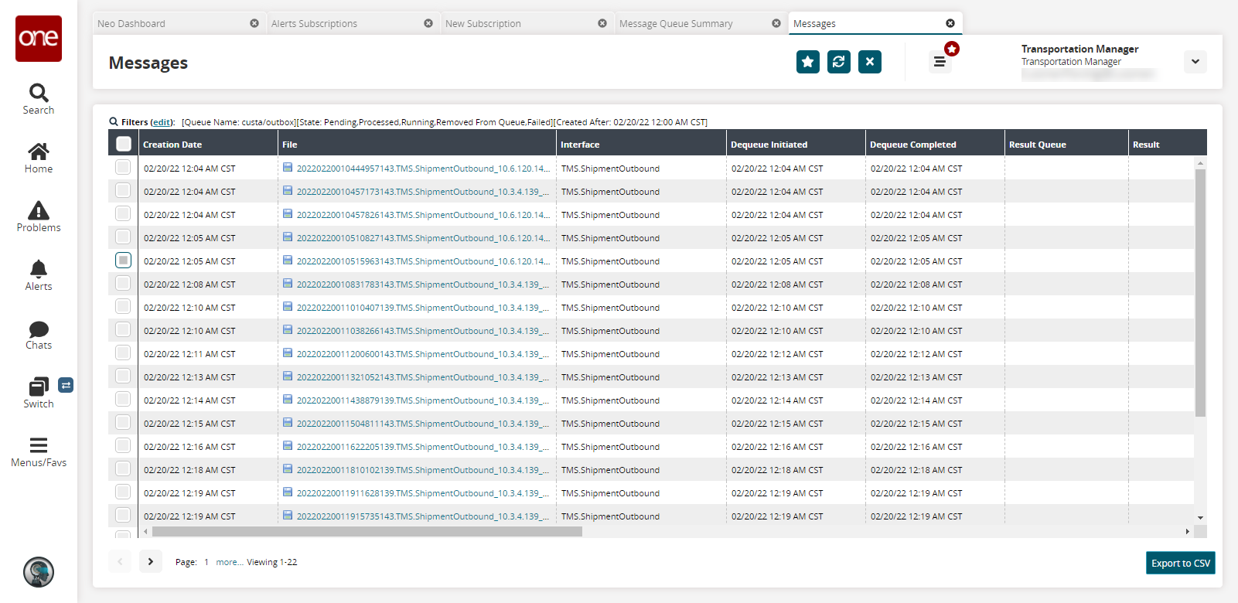
Task: Expand the Transportation Manager user dropdown
Action: point(1195,62)
